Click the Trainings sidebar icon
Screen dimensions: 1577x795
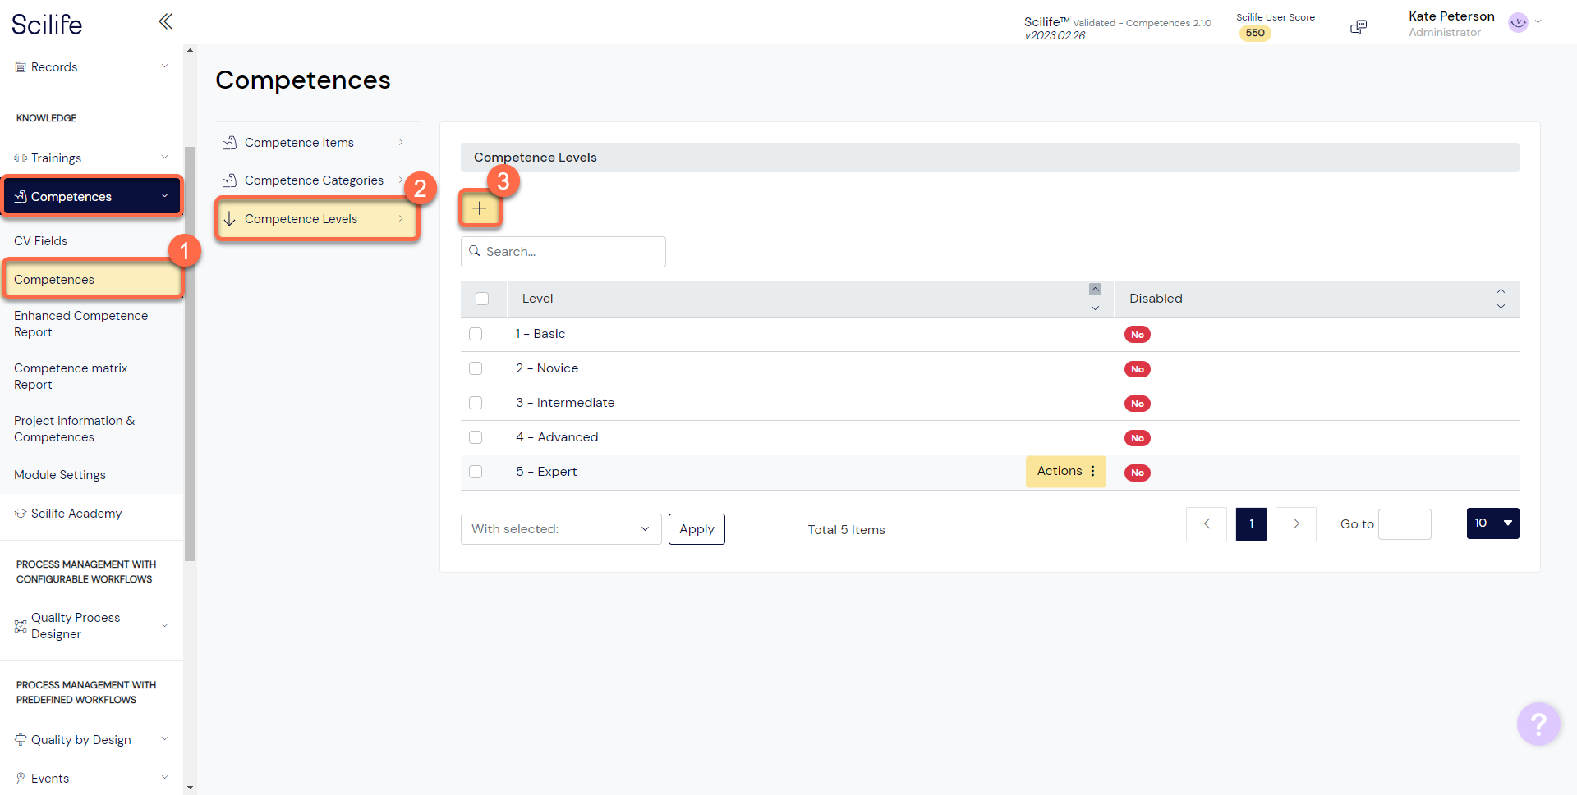[21, 158]
